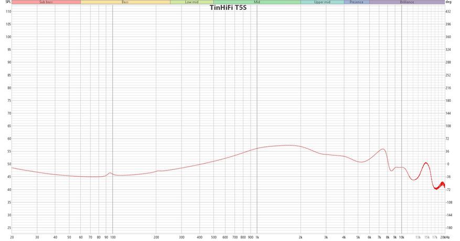The height and width of the screenshot is (241, 460).
Task: Click the 'Presence' band label
Action: [x=357, y=2]
